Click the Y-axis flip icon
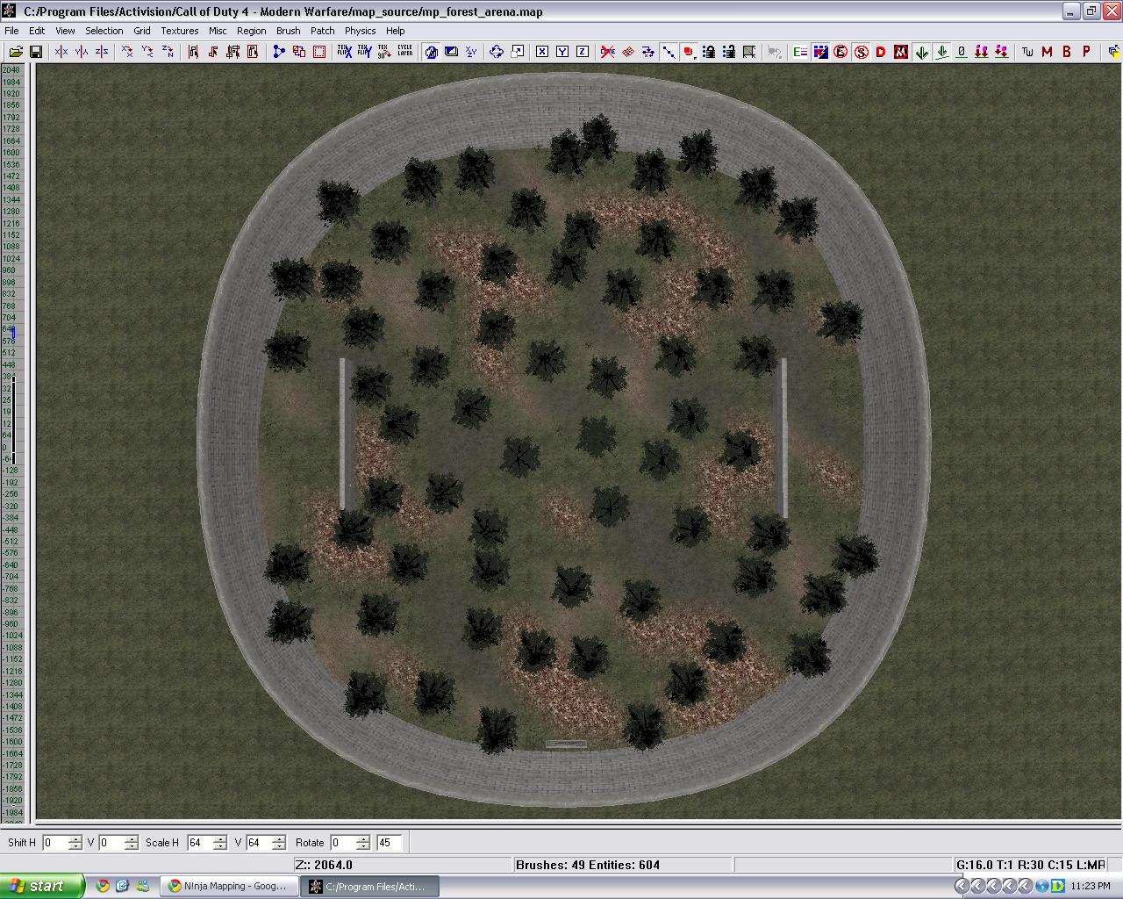Image resolution: width=1123 pixels, height=899 pixels. point(81,52)
